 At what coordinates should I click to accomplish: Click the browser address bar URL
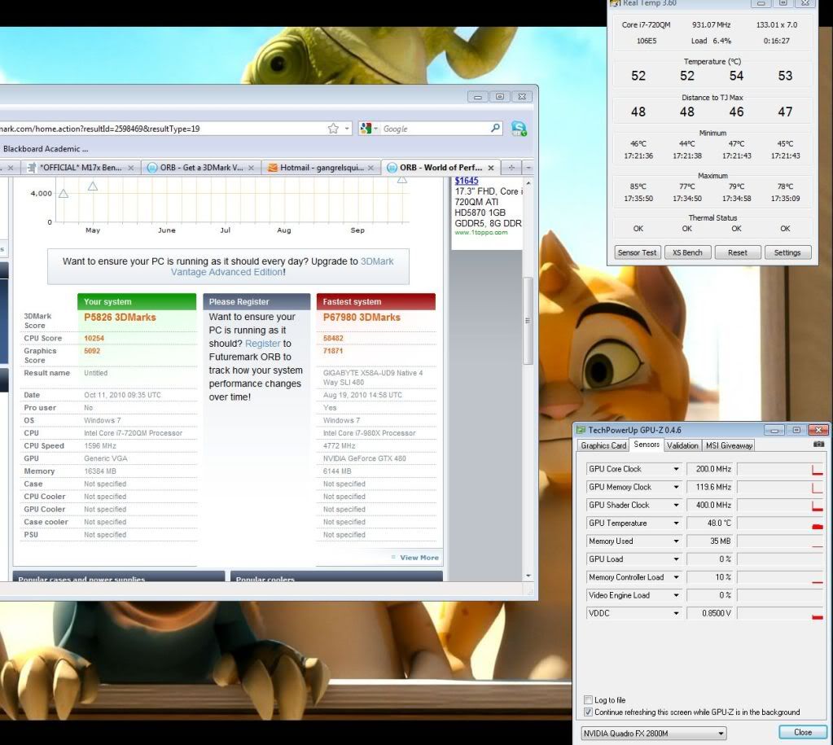pyautogui.click(x=100, y=129)
